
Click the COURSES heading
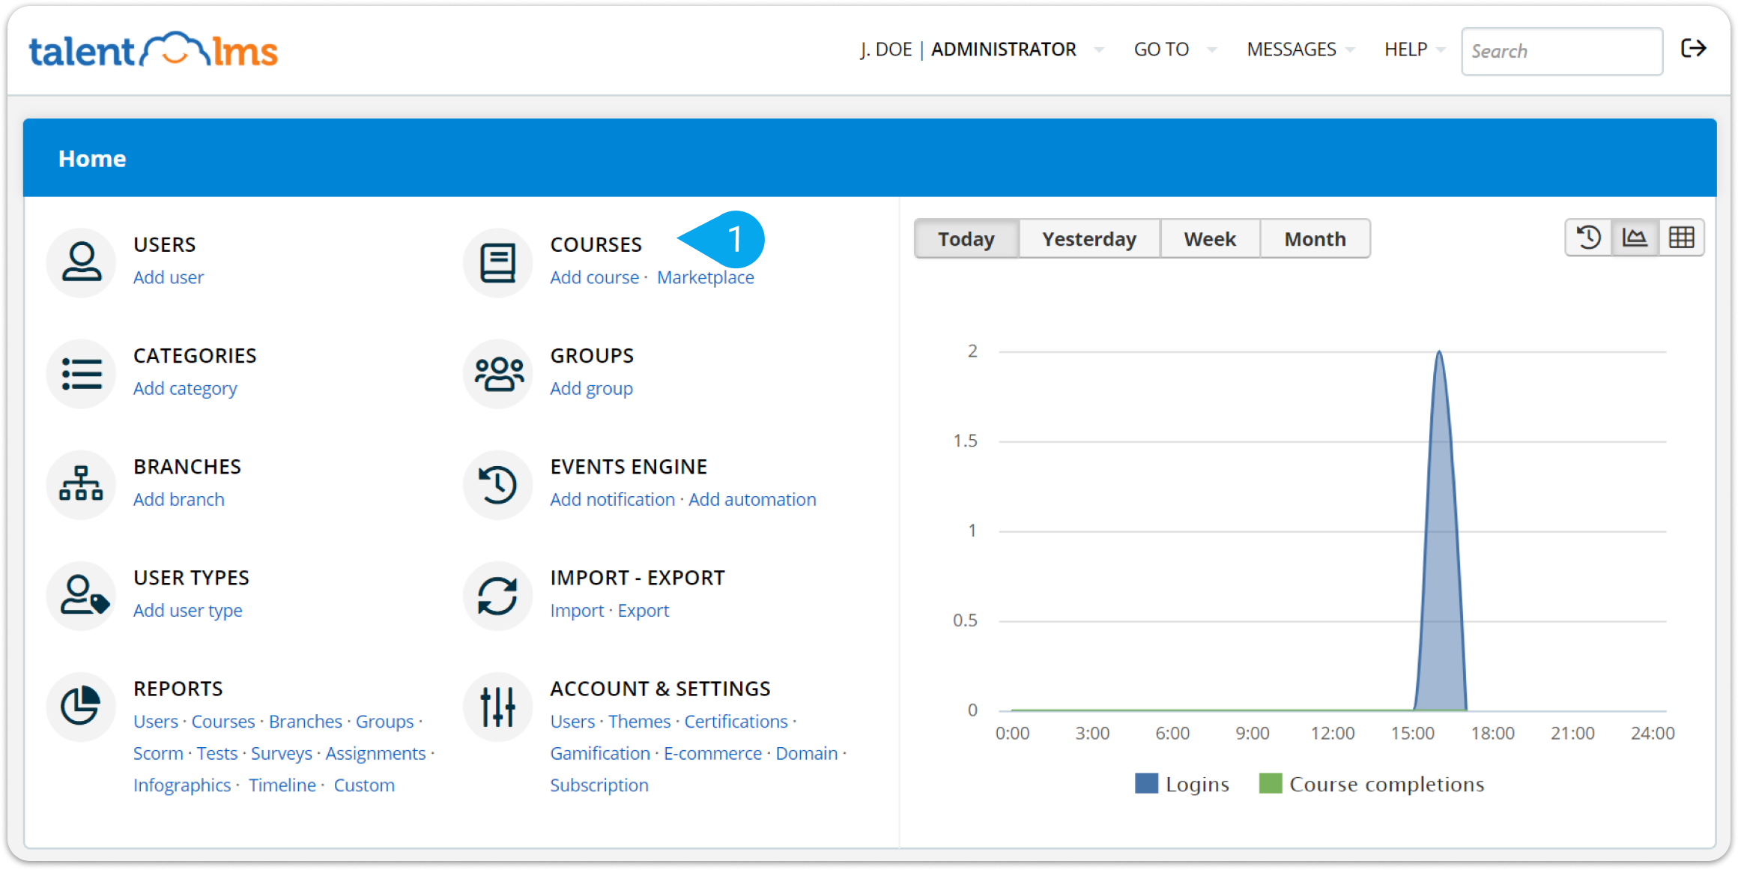(x=596, y=244)
